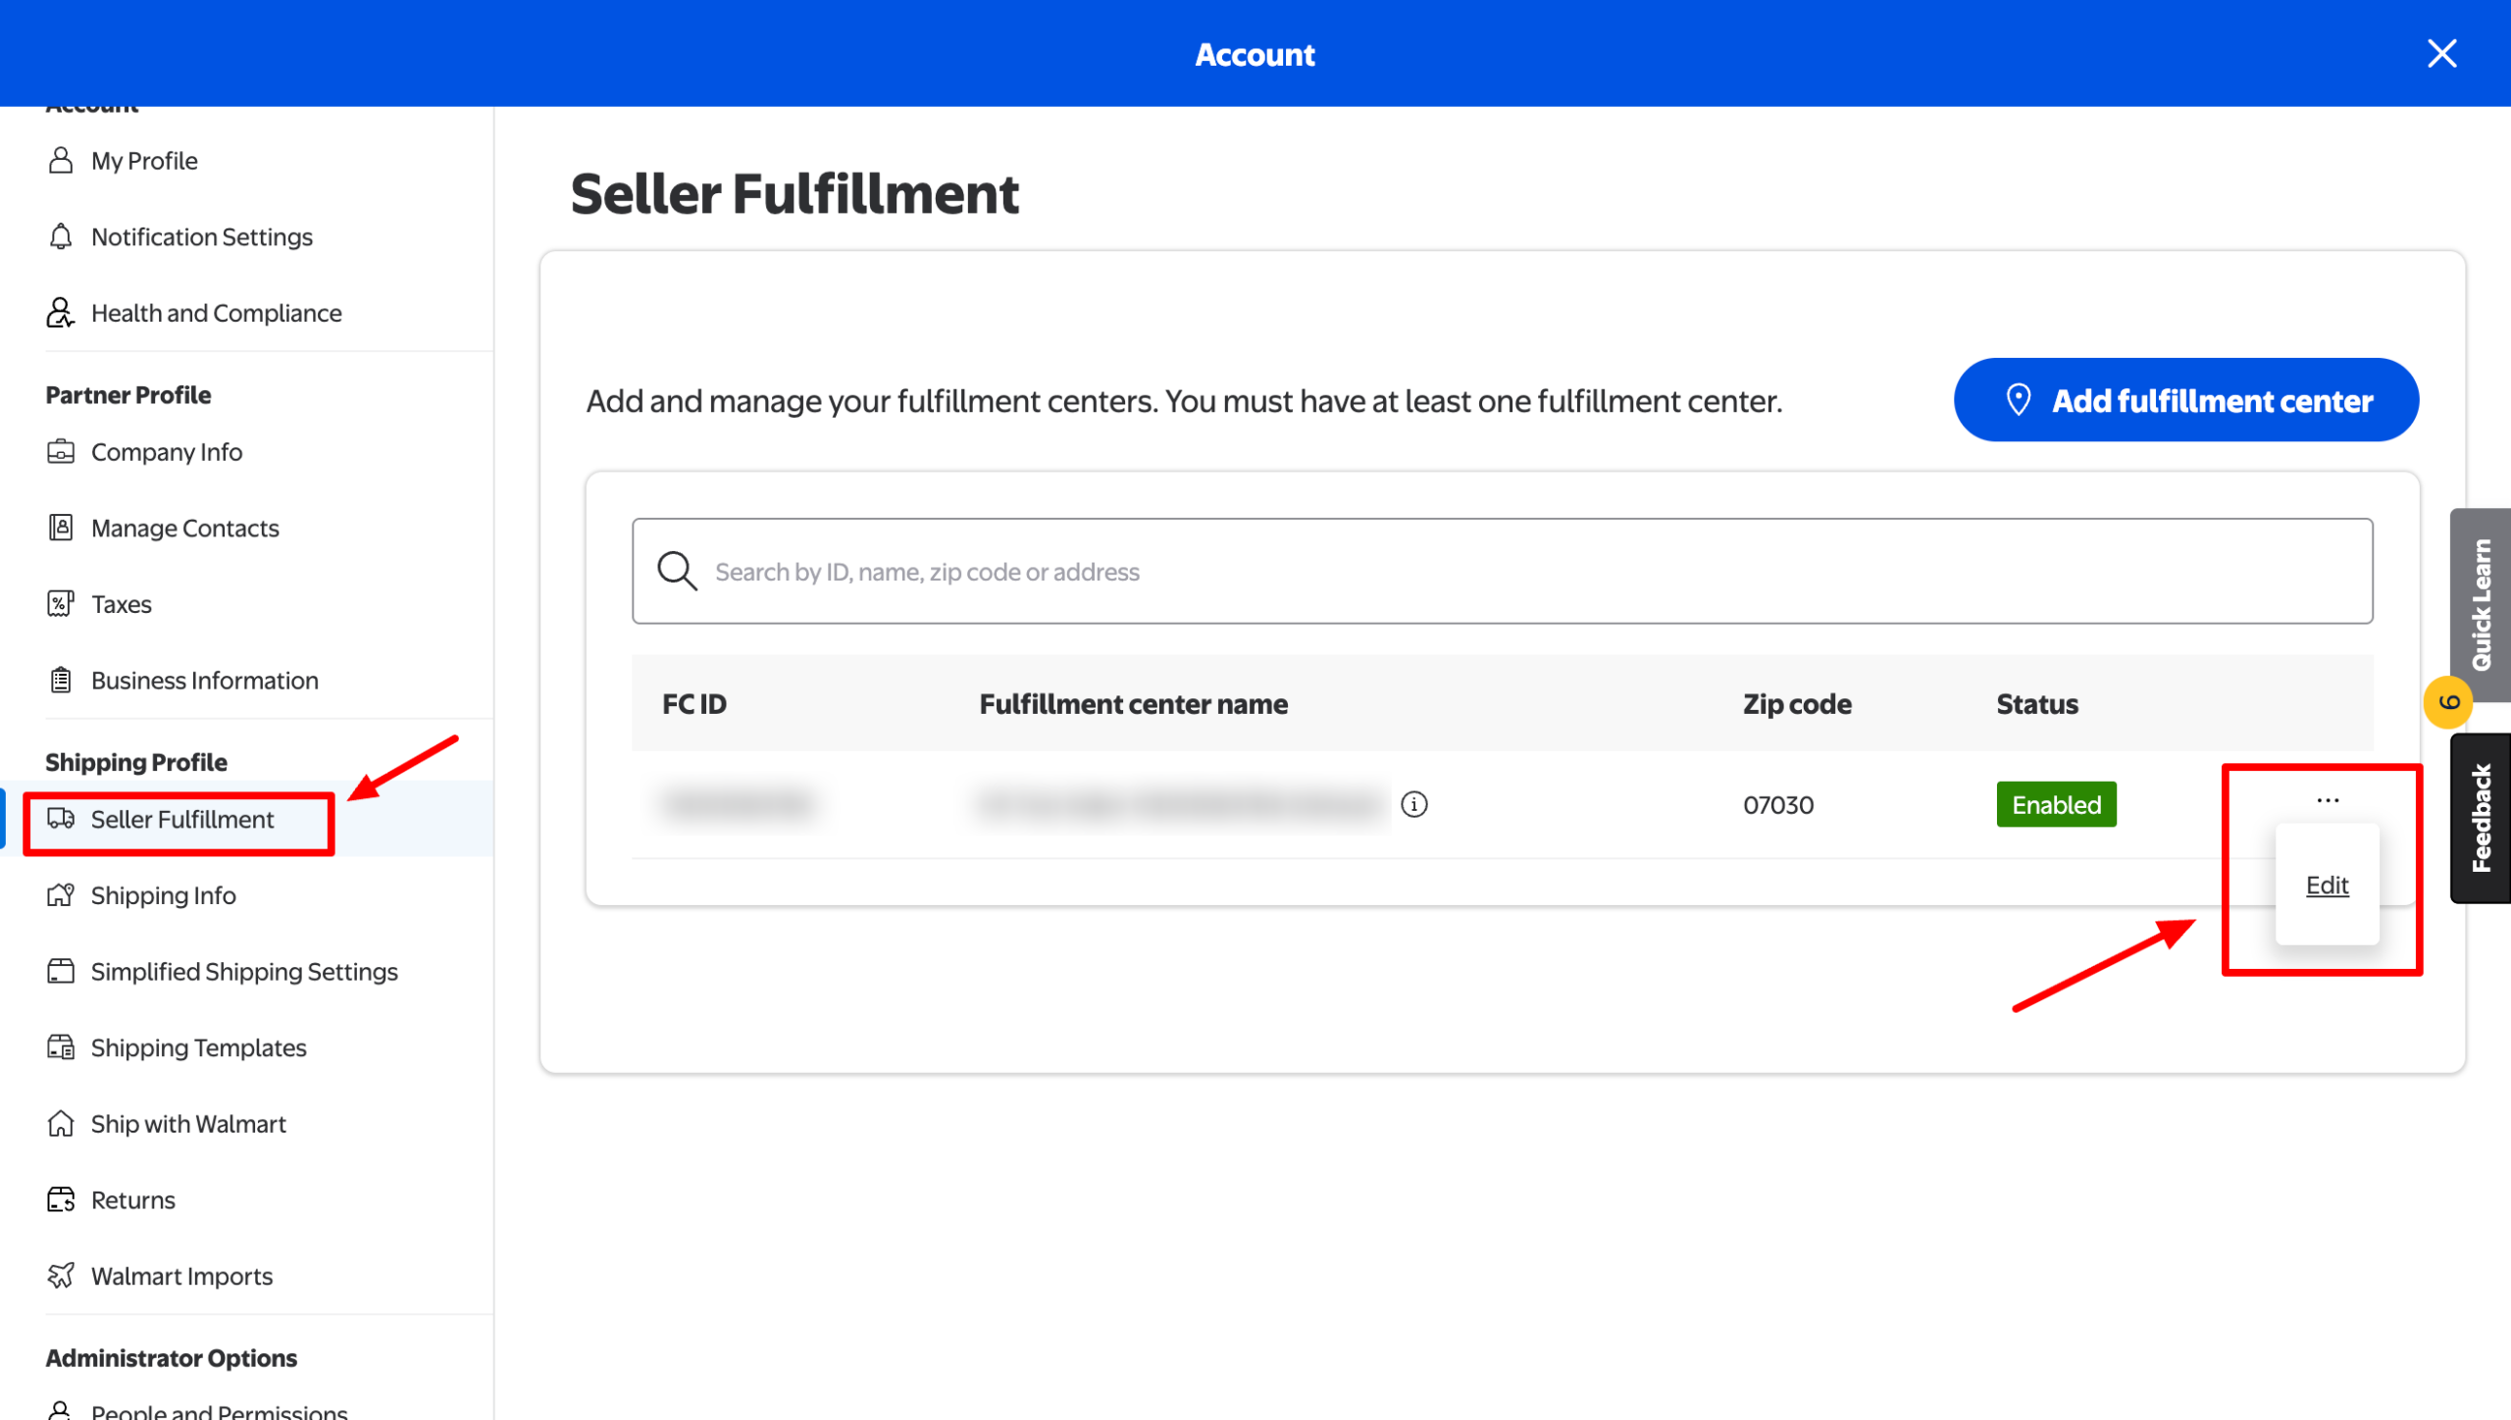Open Shipping Info

[164, 895]
